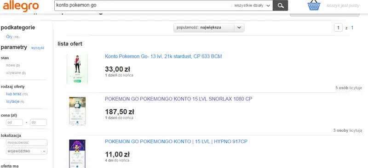Viewport: 368px width, 168px height.
Task: Click the minimum price 'od' field
Action: [14, 122]
